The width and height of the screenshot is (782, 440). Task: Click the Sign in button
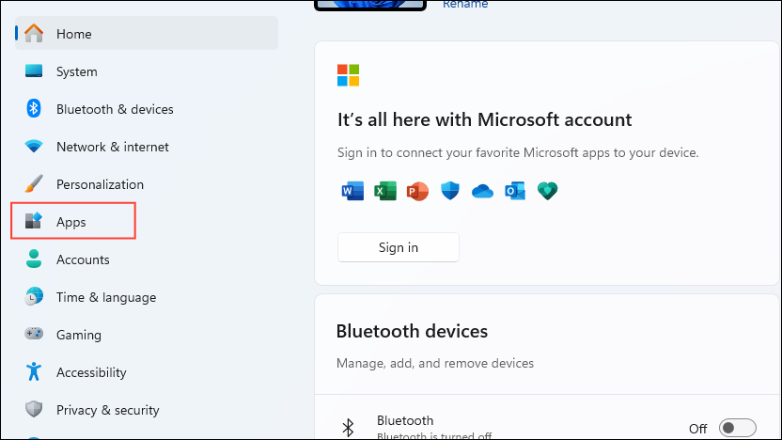pyautogui.click(x=398, y=247)
